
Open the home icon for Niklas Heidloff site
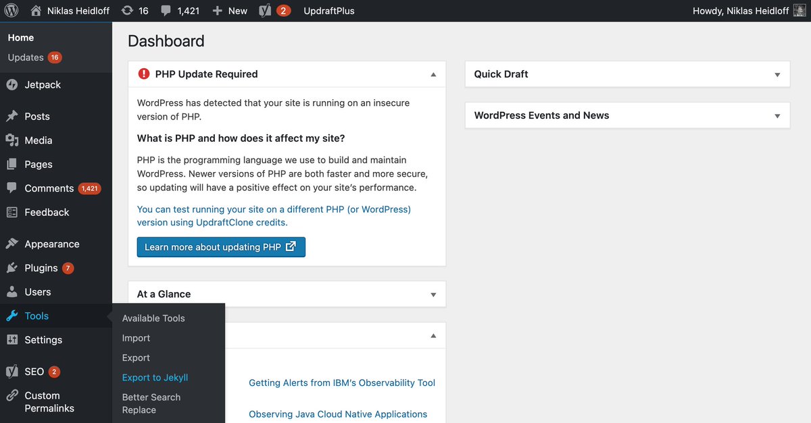pyautogui.click(x=36, y=11)
